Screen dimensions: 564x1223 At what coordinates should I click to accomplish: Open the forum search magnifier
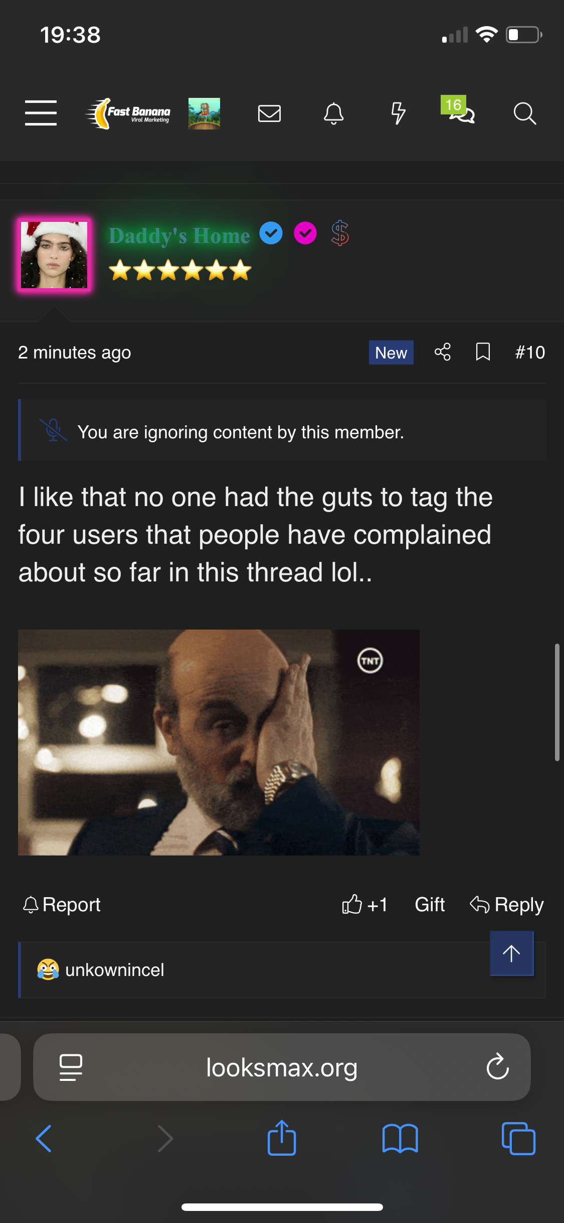tap(525, 113)
